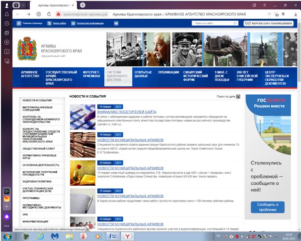301x241 pixels.
Task: Click the keyboard news thumbnail
Action: point(83,117)
